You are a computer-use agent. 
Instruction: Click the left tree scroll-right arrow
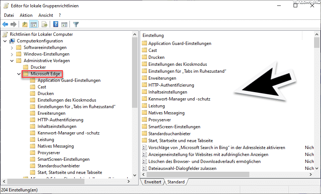tap(129, 181)
